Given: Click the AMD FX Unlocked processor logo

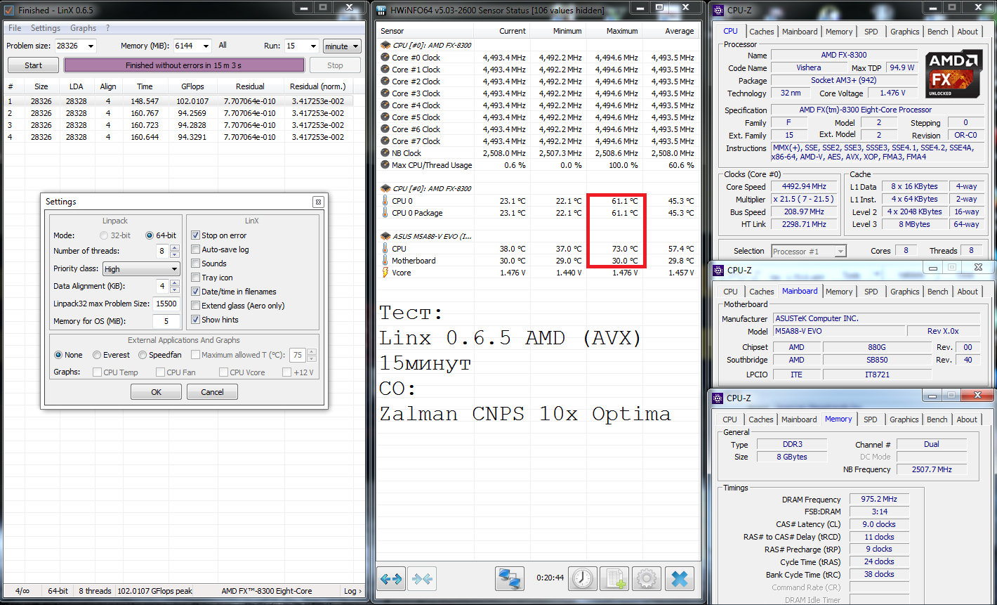Looking at the screenshot, I should coord(953,72).
